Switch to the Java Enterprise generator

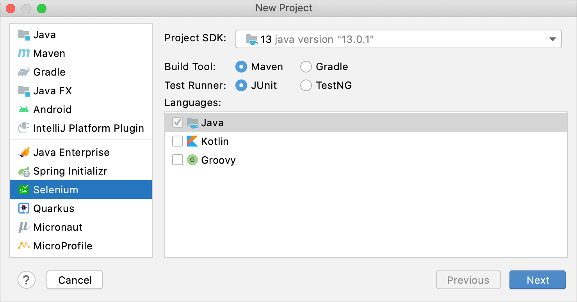tap(71, 152)
